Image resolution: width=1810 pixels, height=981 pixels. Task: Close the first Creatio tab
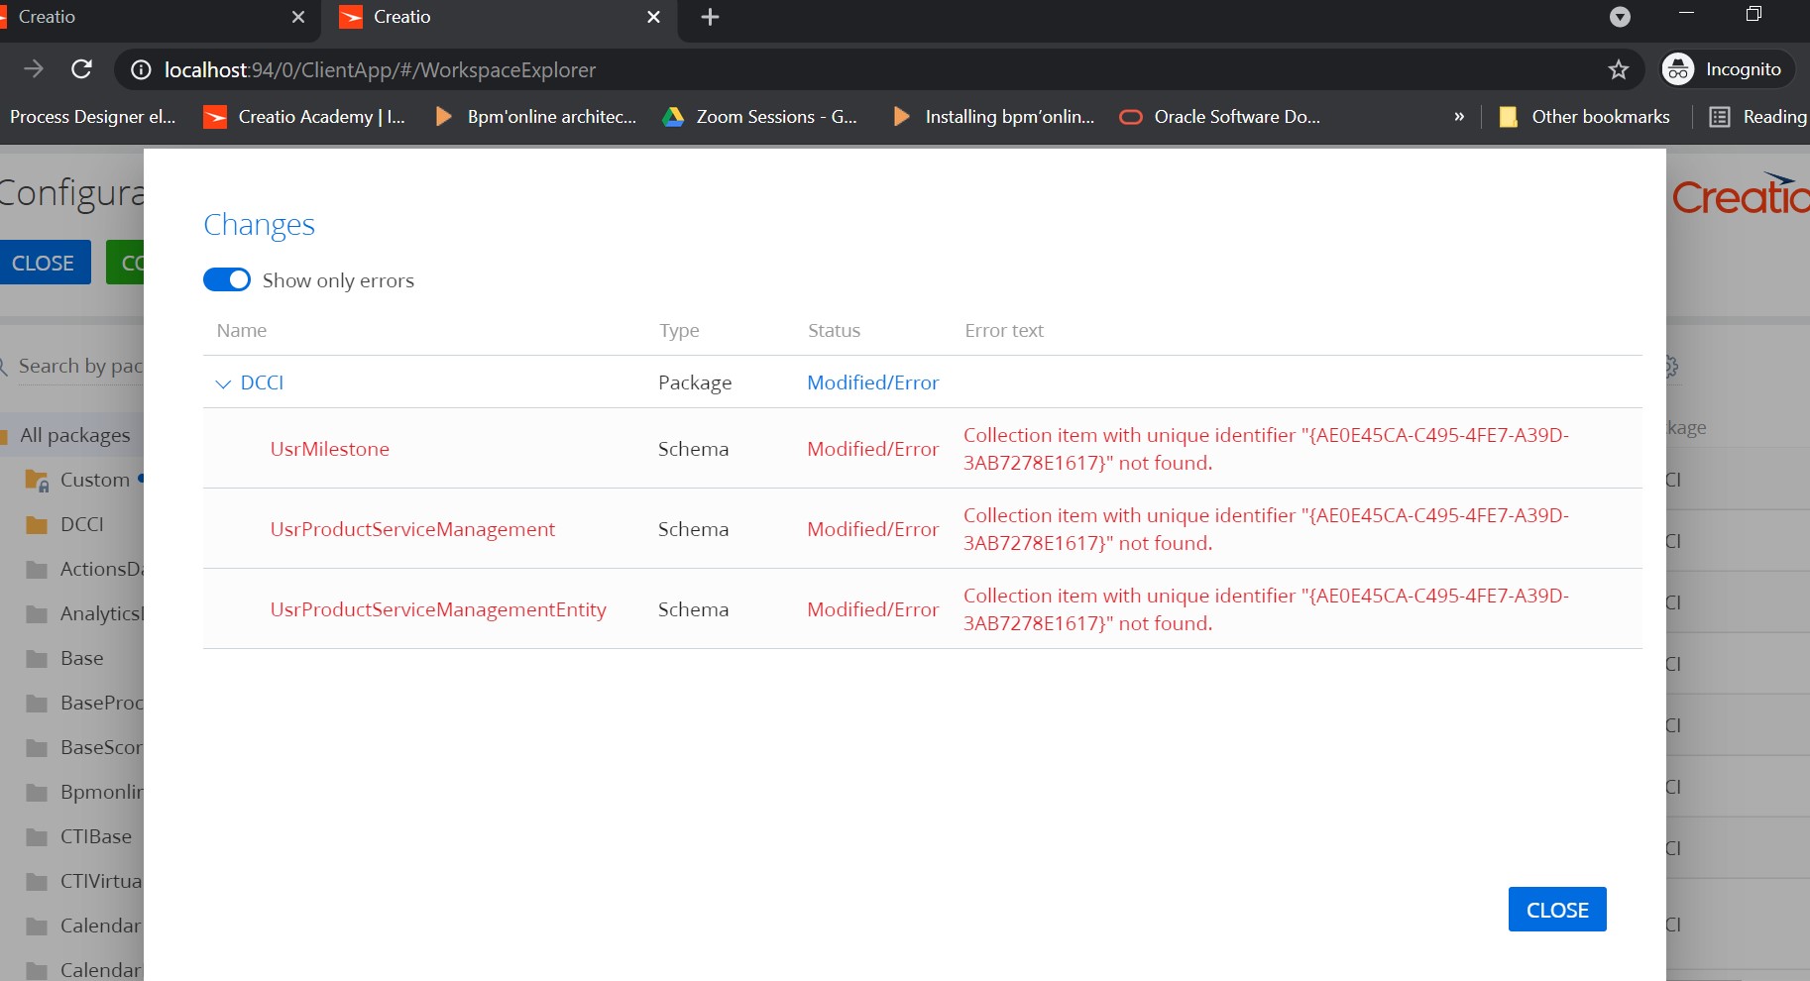point(298,17)
